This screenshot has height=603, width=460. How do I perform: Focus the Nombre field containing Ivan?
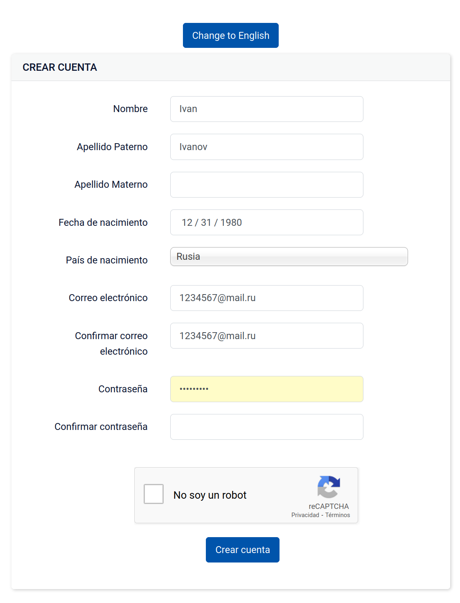tap(266, 109)
